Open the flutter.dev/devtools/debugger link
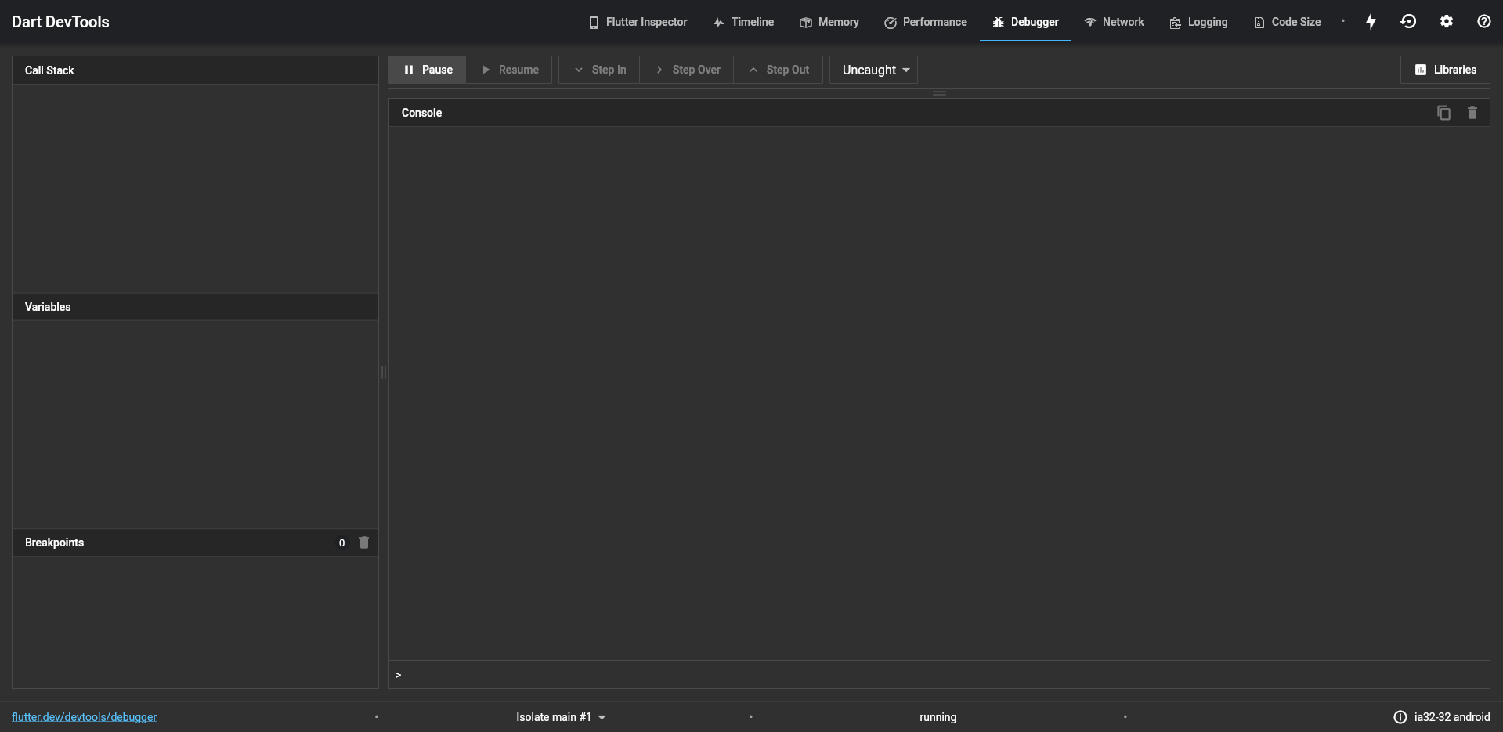Viewport: 1503px width, 732px height. coord(84,717)
